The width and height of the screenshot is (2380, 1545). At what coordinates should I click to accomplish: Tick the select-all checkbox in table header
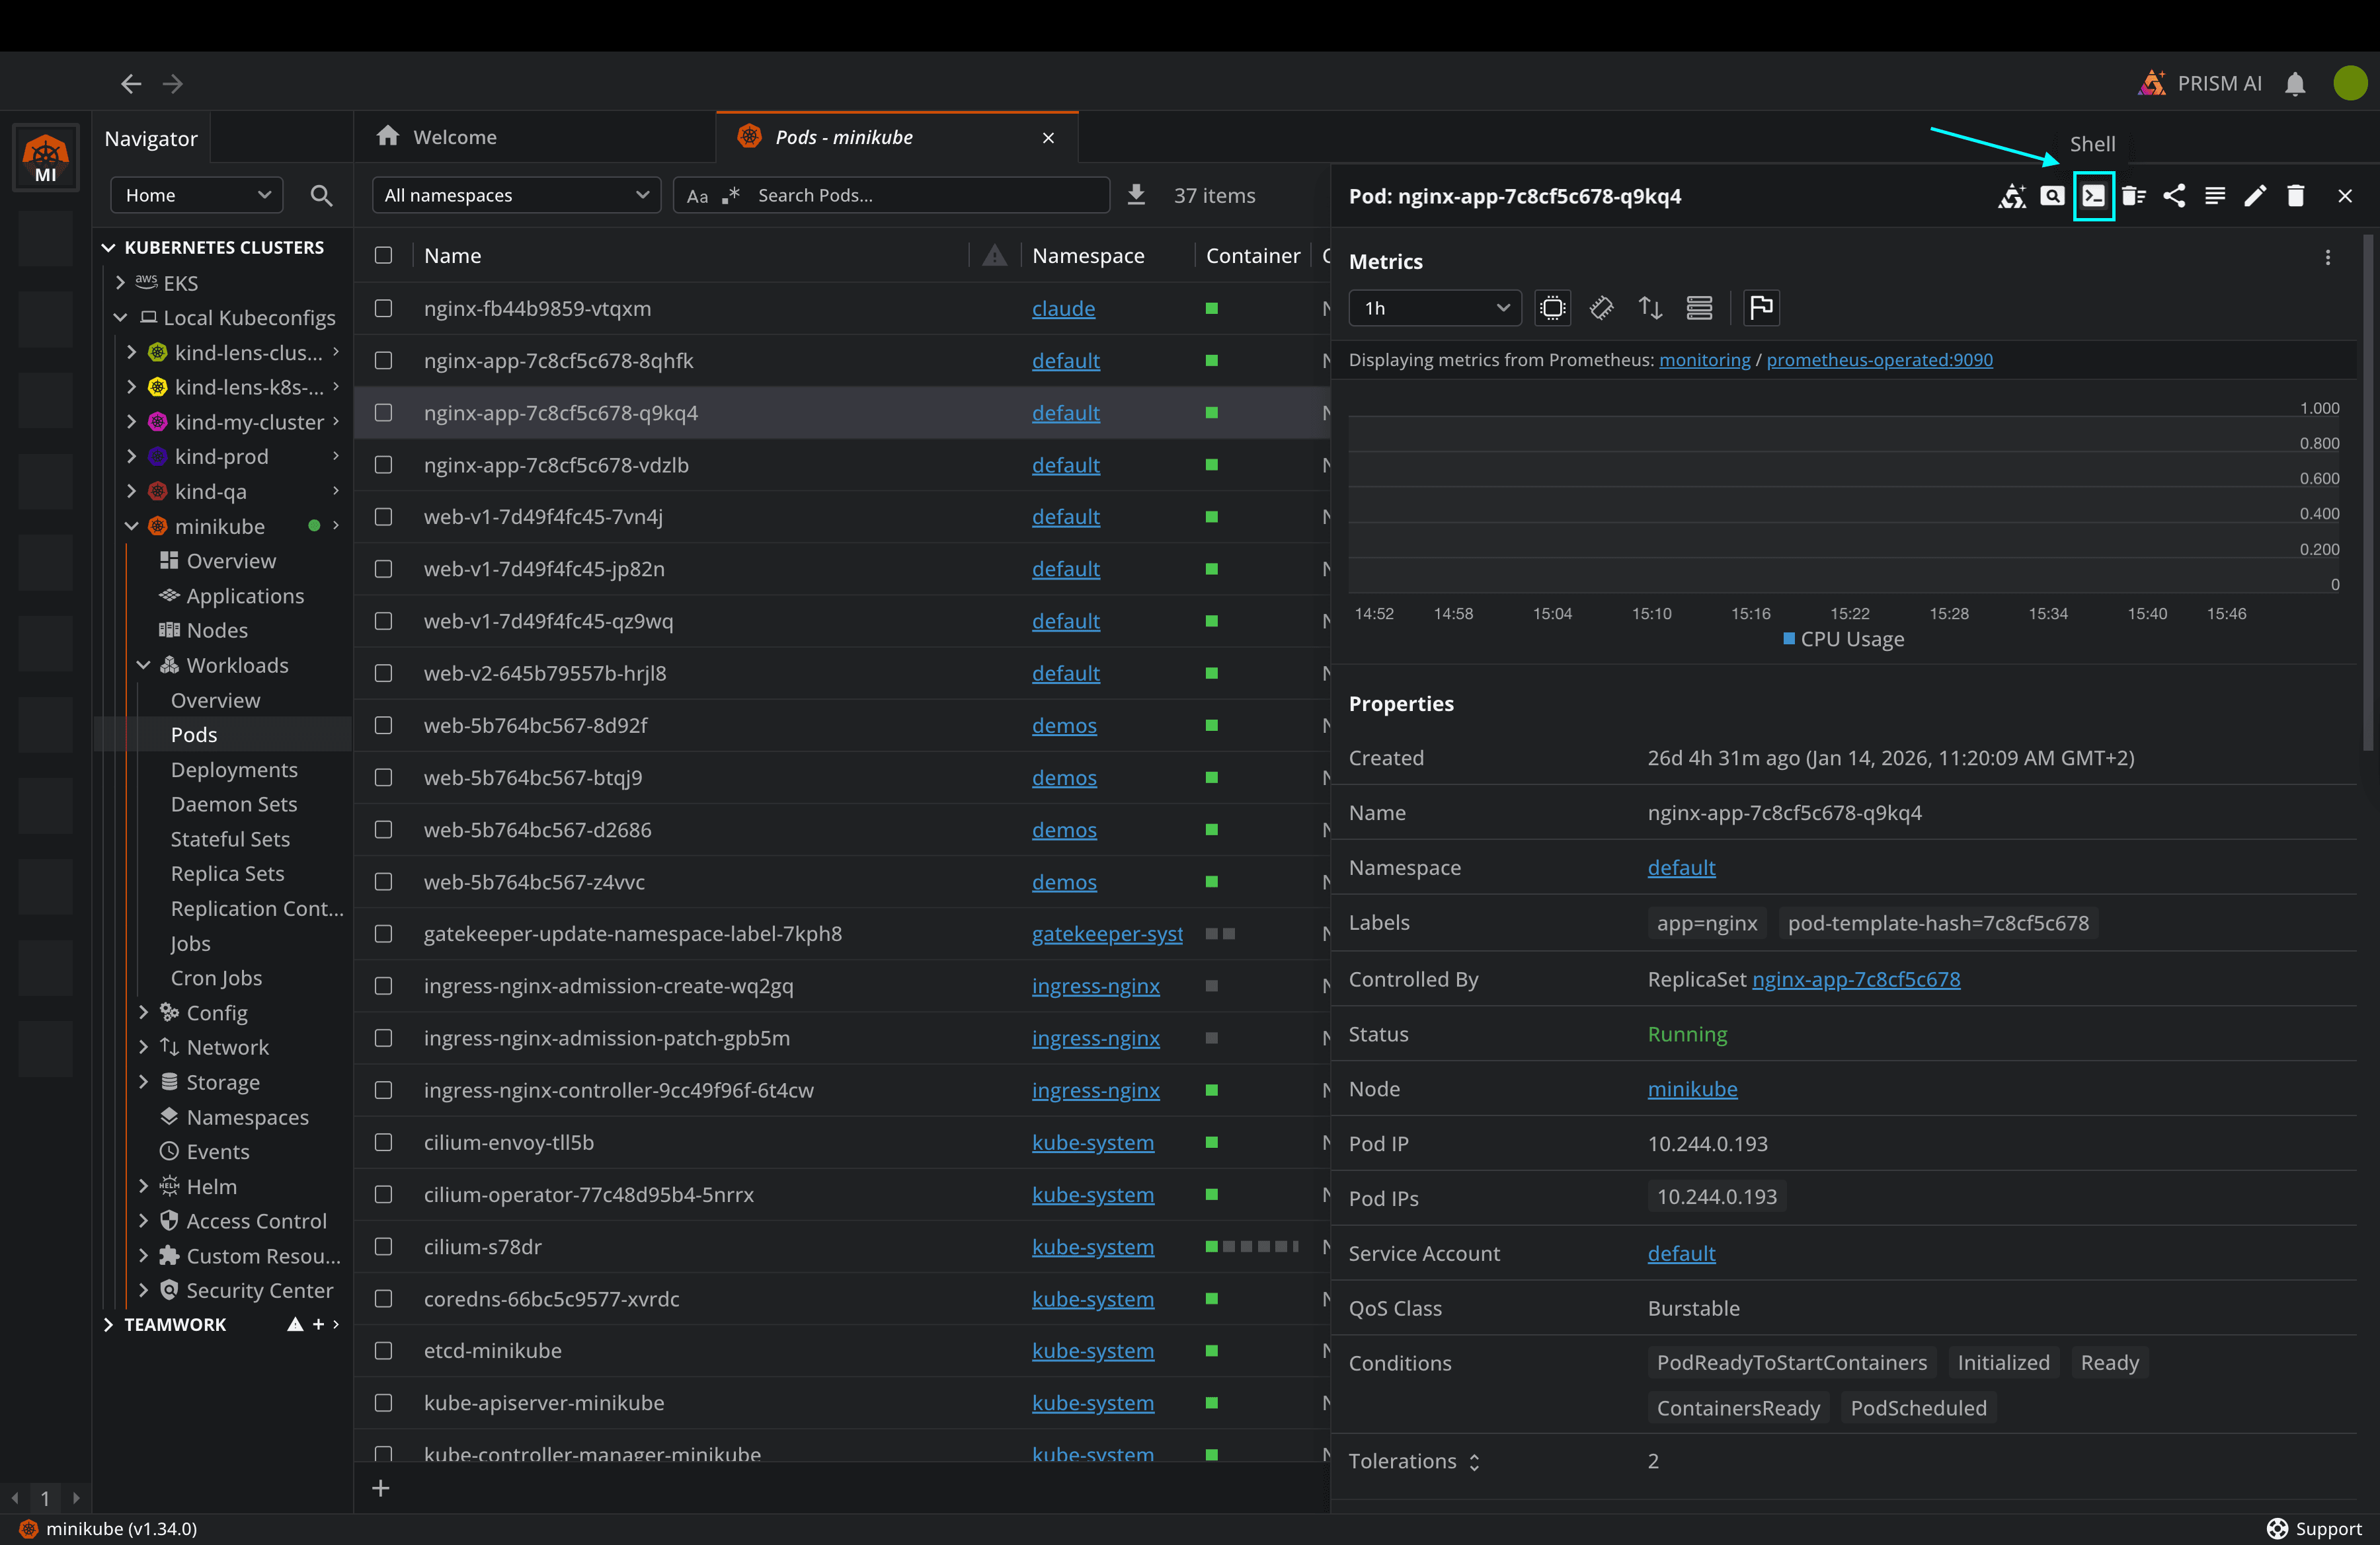383,256
